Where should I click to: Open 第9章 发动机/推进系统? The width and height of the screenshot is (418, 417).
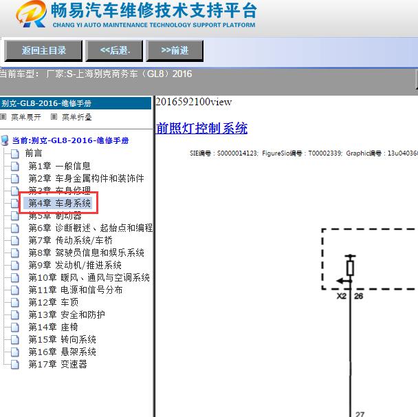75,265
